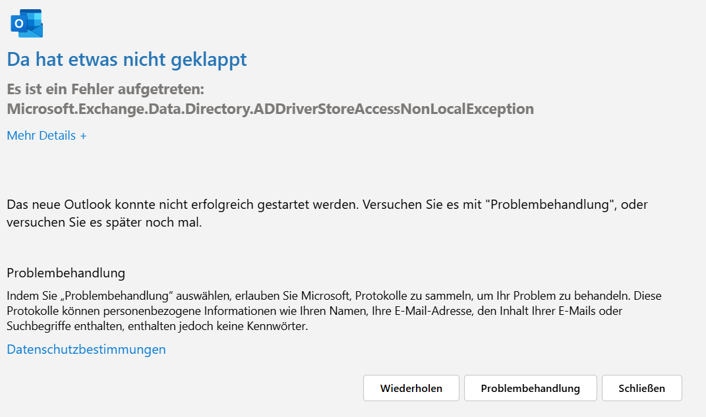View Datenschutzbestimmungen for log collection
Viewport: 706px width, 417px height.
point(85,349)
